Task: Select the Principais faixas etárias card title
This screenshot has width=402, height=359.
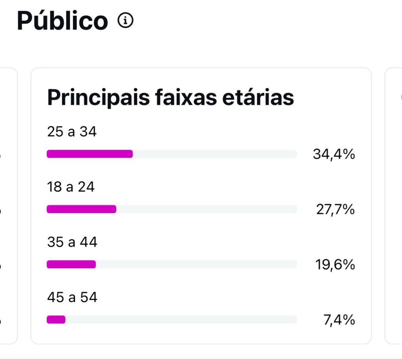Action: click(170, 98)
